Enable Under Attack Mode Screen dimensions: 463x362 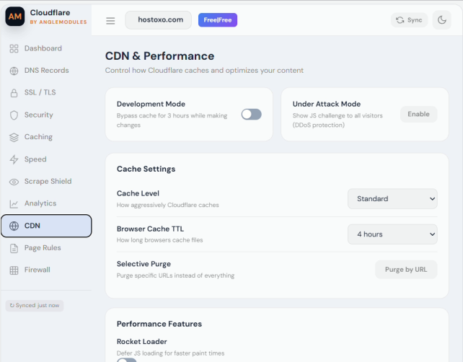[x=418, y=114]
